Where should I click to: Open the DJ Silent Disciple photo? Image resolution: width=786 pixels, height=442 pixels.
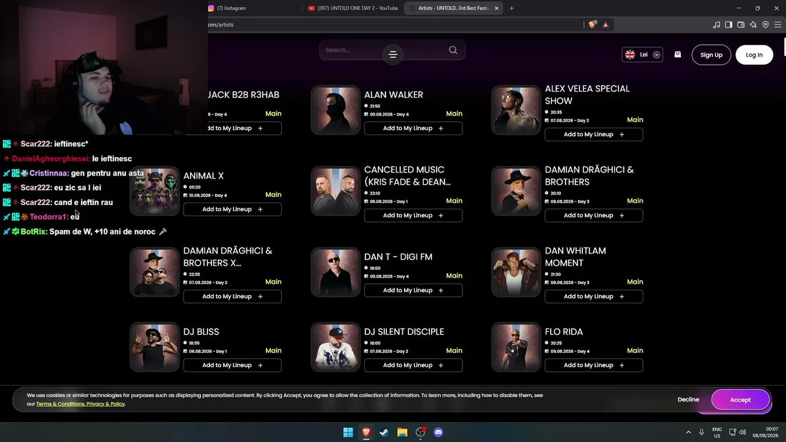[335, 347]
